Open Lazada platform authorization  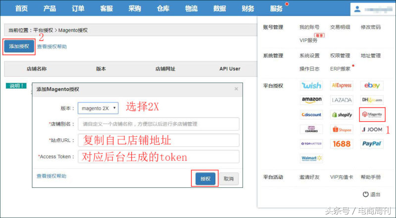pos(342,100)
